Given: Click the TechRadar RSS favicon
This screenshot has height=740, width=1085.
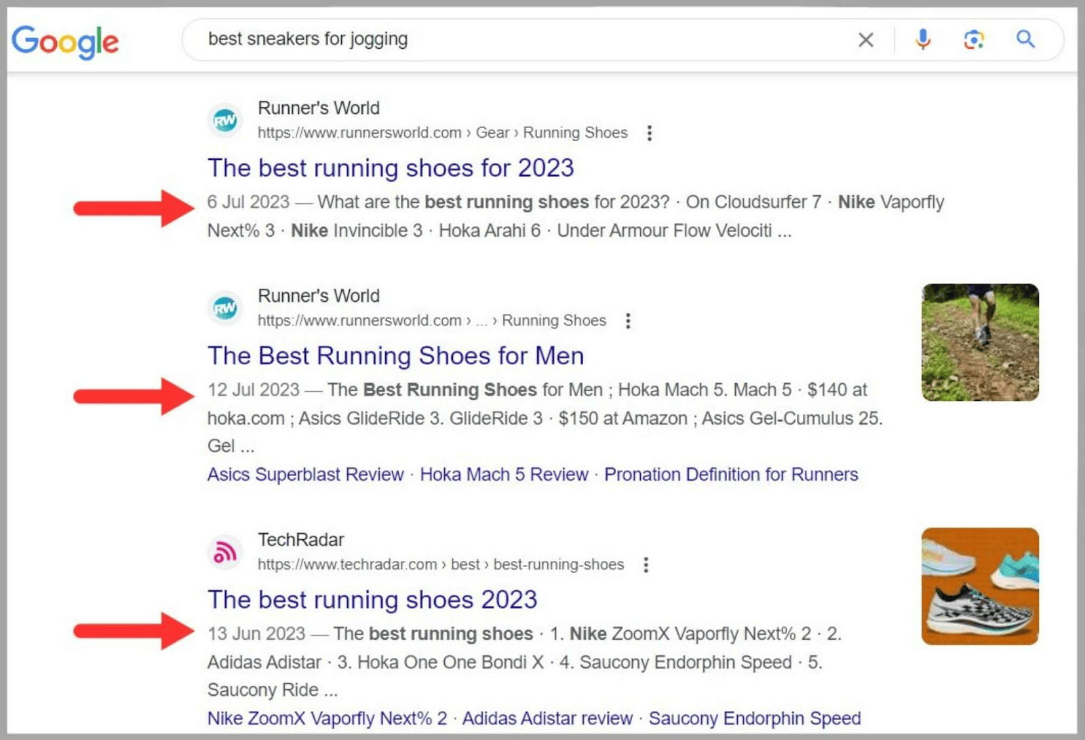Looking at the screenshot, I should click(x=224, y=551).
